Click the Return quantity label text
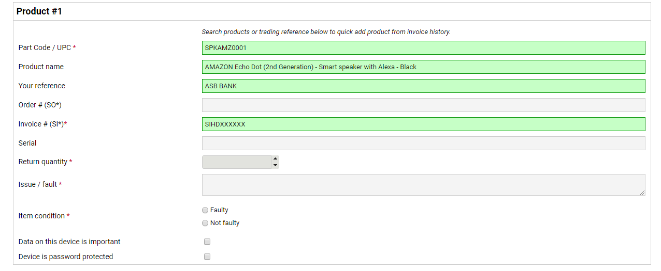The width and height of the screenshot is (661, 271). click(43, 162)
